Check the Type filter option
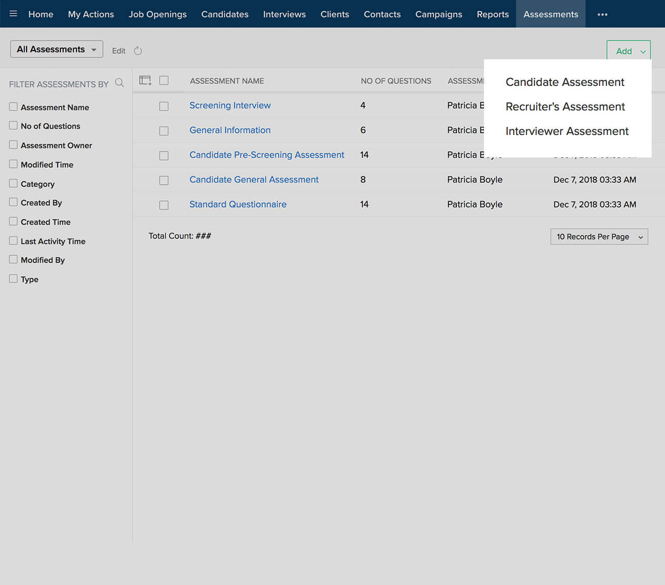 (x=13, y=279)
